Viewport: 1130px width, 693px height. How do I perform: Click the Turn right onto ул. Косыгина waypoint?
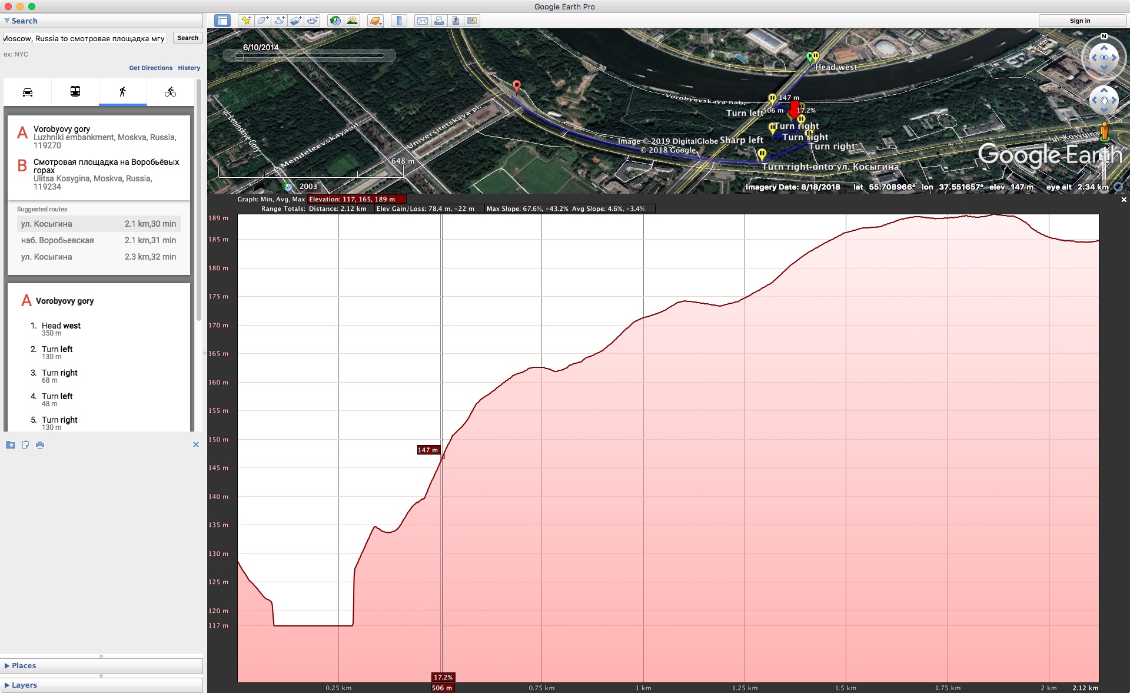click(762, 155)
